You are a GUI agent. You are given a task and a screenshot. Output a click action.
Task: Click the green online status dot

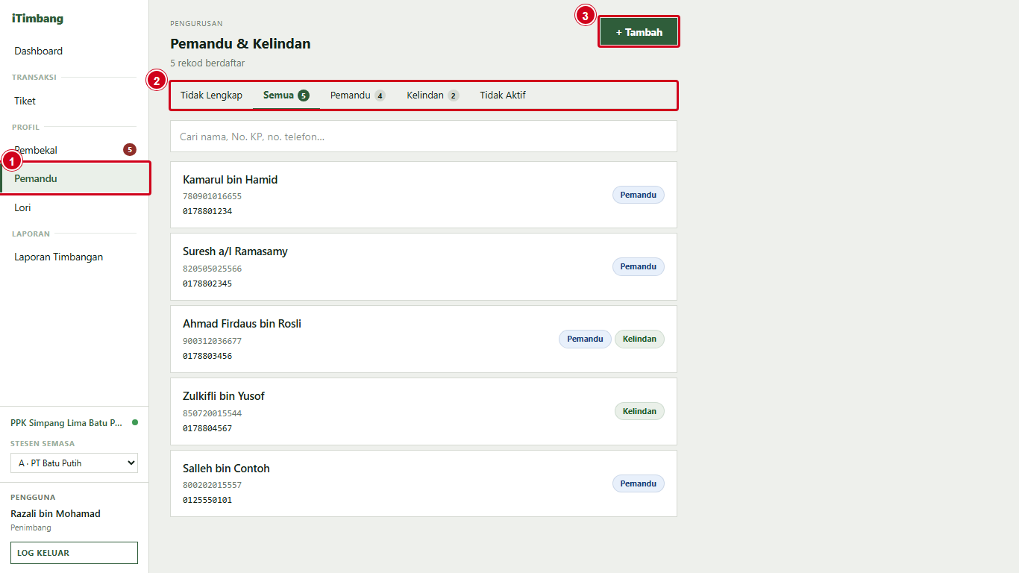tap(135, 422)
